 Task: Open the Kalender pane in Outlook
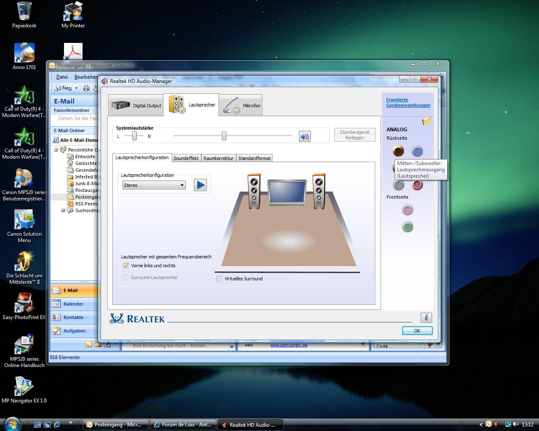74,304
